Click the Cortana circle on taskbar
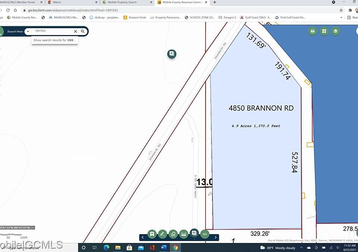358x252 pixels. pyautogui.click(x=84, y=248)
